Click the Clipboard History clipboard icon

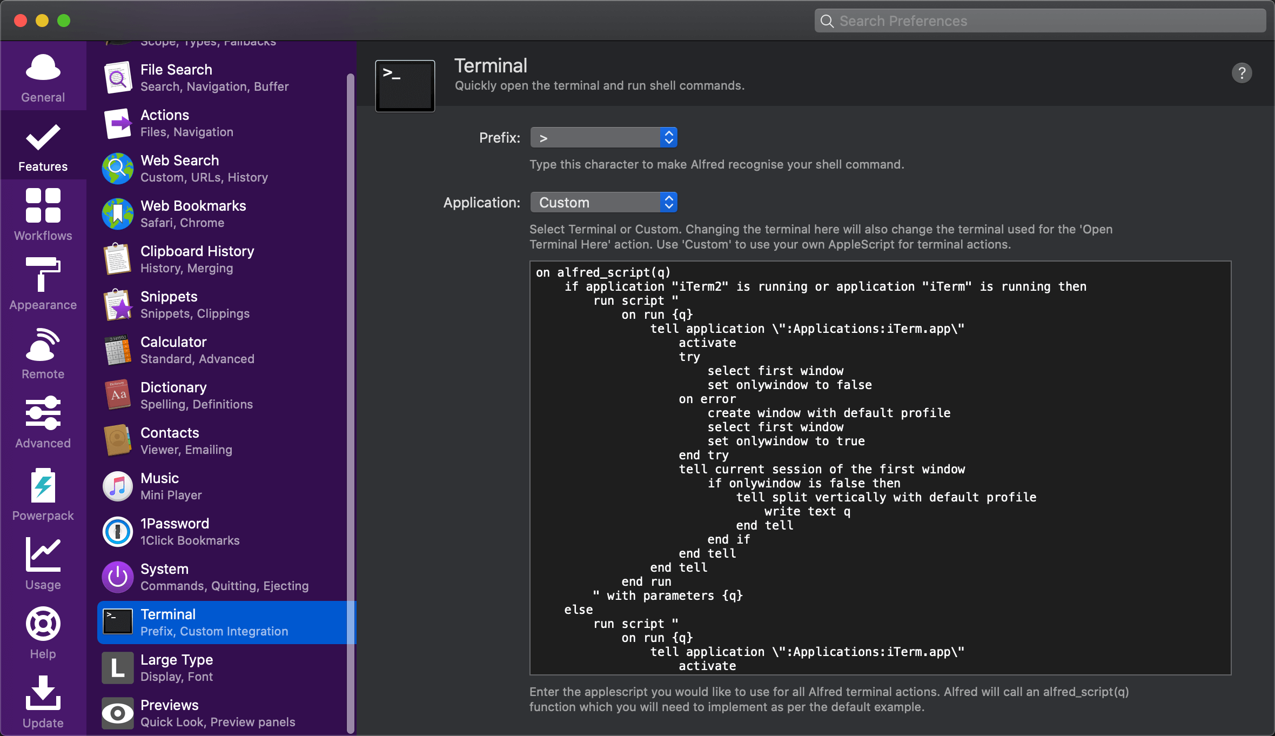coord(118,259)
